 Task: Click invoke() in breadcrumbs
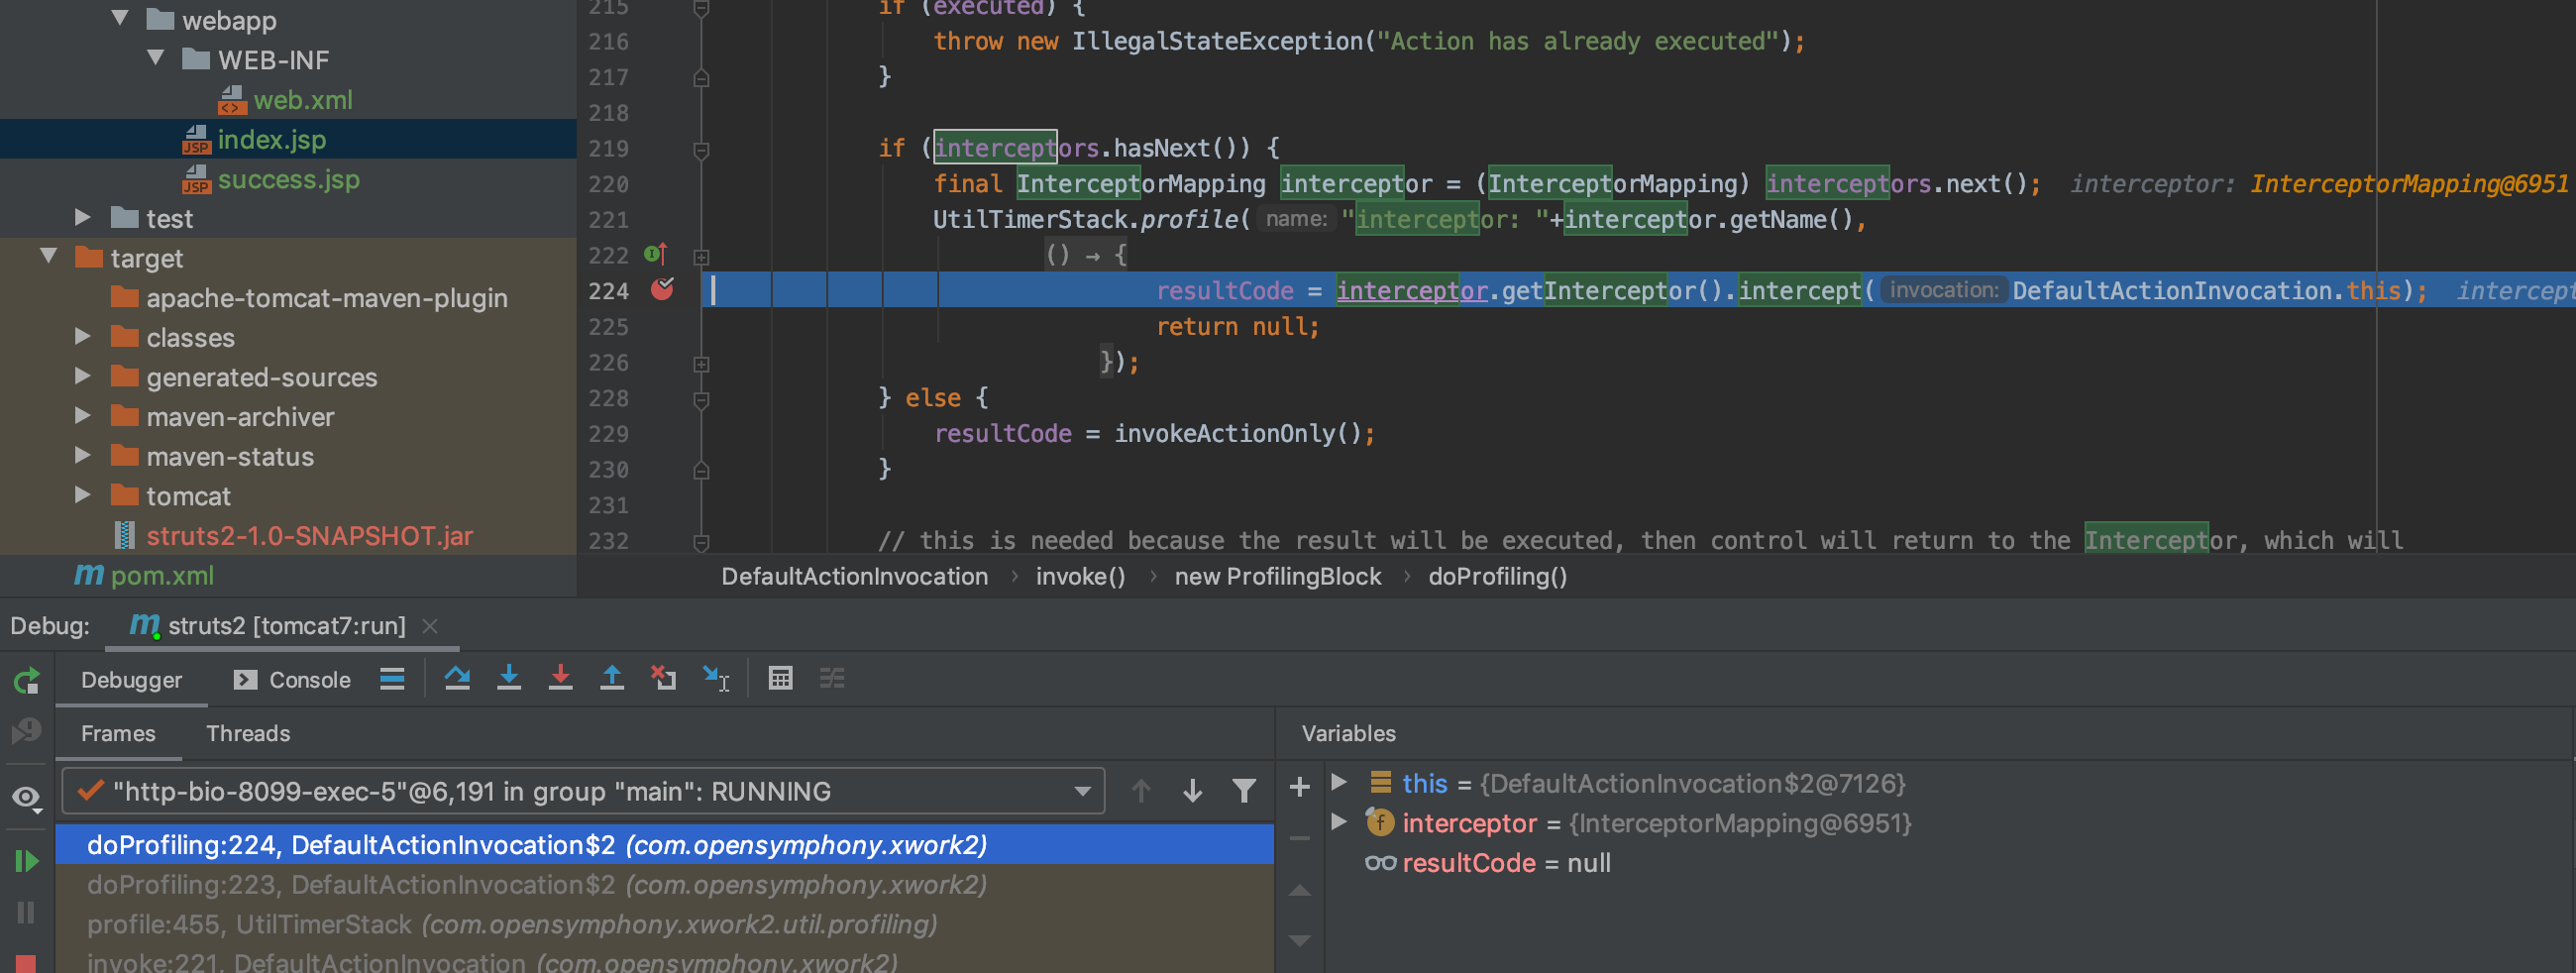(1080, 576)
